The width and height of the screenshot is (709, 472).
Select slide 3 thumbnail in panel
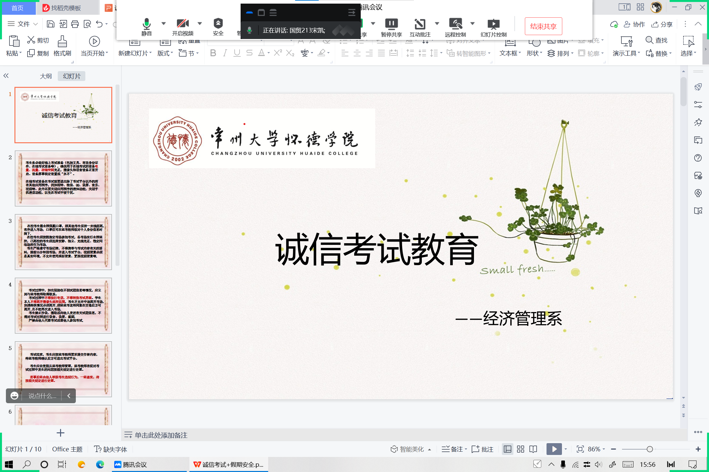pyautogui.click(x=63, y=242)
